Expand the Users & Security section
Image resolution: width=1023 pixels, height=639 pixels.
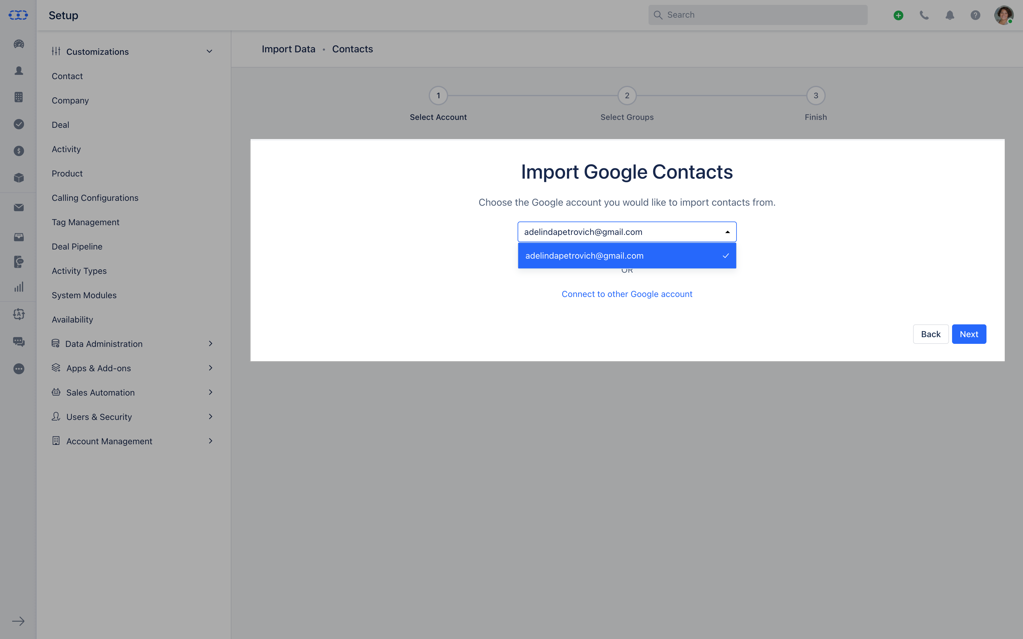coord(210,417)
